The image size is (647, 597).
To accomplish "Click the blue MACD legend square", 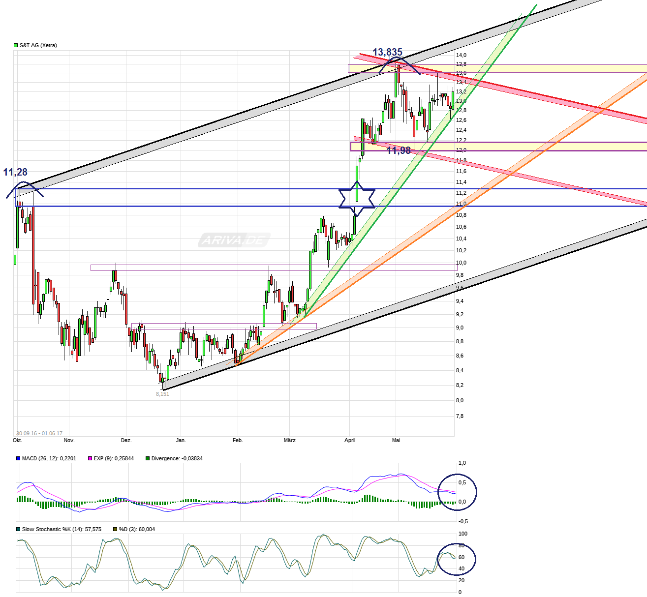I will click(x=18, y=458).
